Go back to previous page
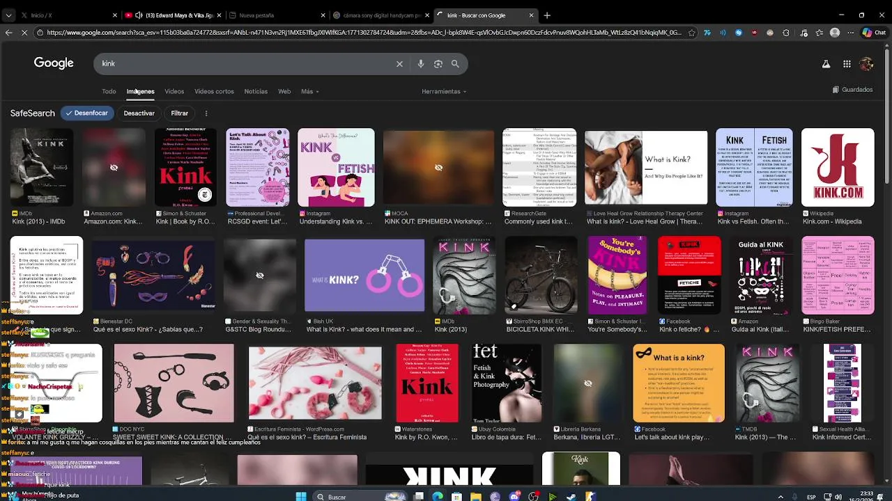This screenshot has width=892, height=501. [8, 32]
